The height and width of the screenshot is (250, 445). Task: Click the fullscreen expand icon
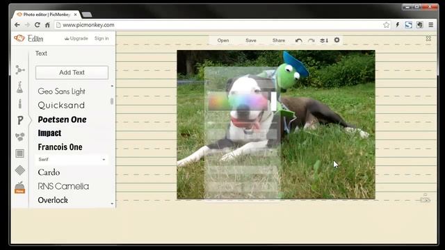pyautogui.click(x=428, y=38)
